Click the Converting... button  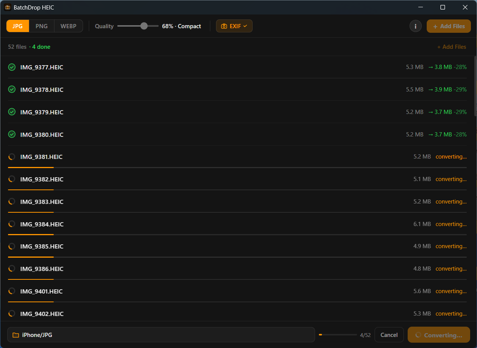439,335
